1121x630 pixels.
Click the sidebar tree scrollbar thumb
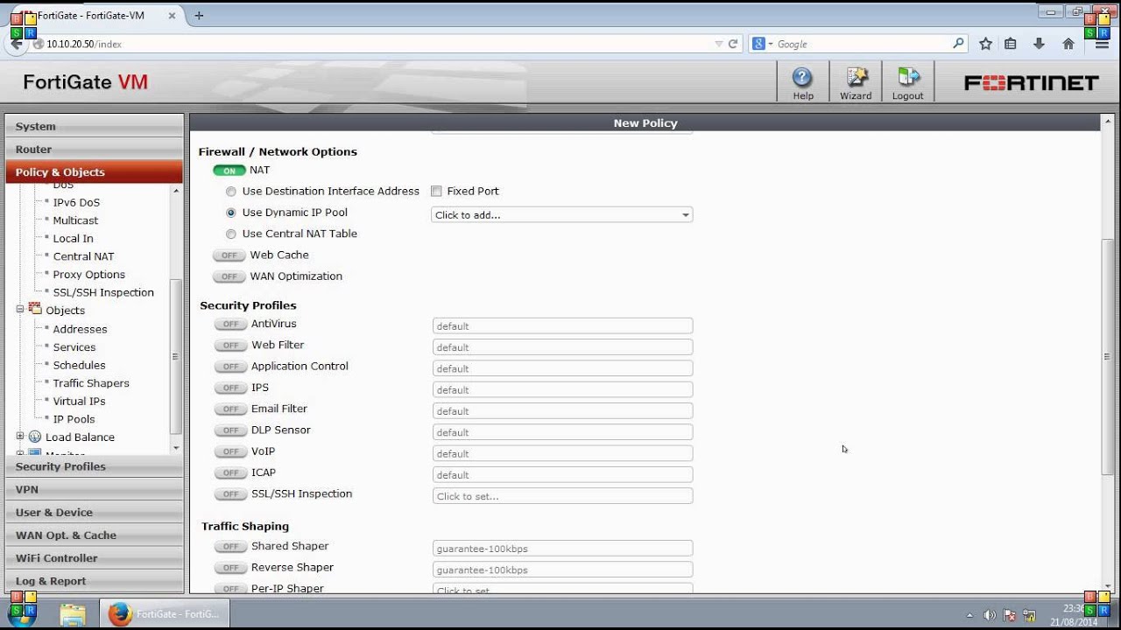tap(175, 356)
